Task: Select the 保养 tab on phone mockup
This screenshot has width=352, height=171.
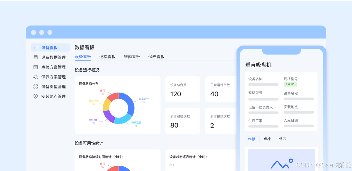Action: click(282, 139)
